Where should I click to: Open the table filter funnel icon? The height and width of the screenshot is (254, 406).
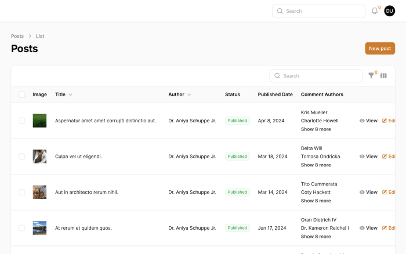(371, 75)
